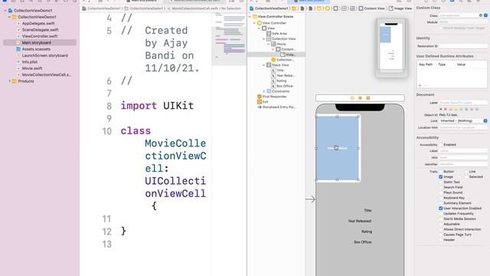Click Image View in the jump bar

(400, 8)
